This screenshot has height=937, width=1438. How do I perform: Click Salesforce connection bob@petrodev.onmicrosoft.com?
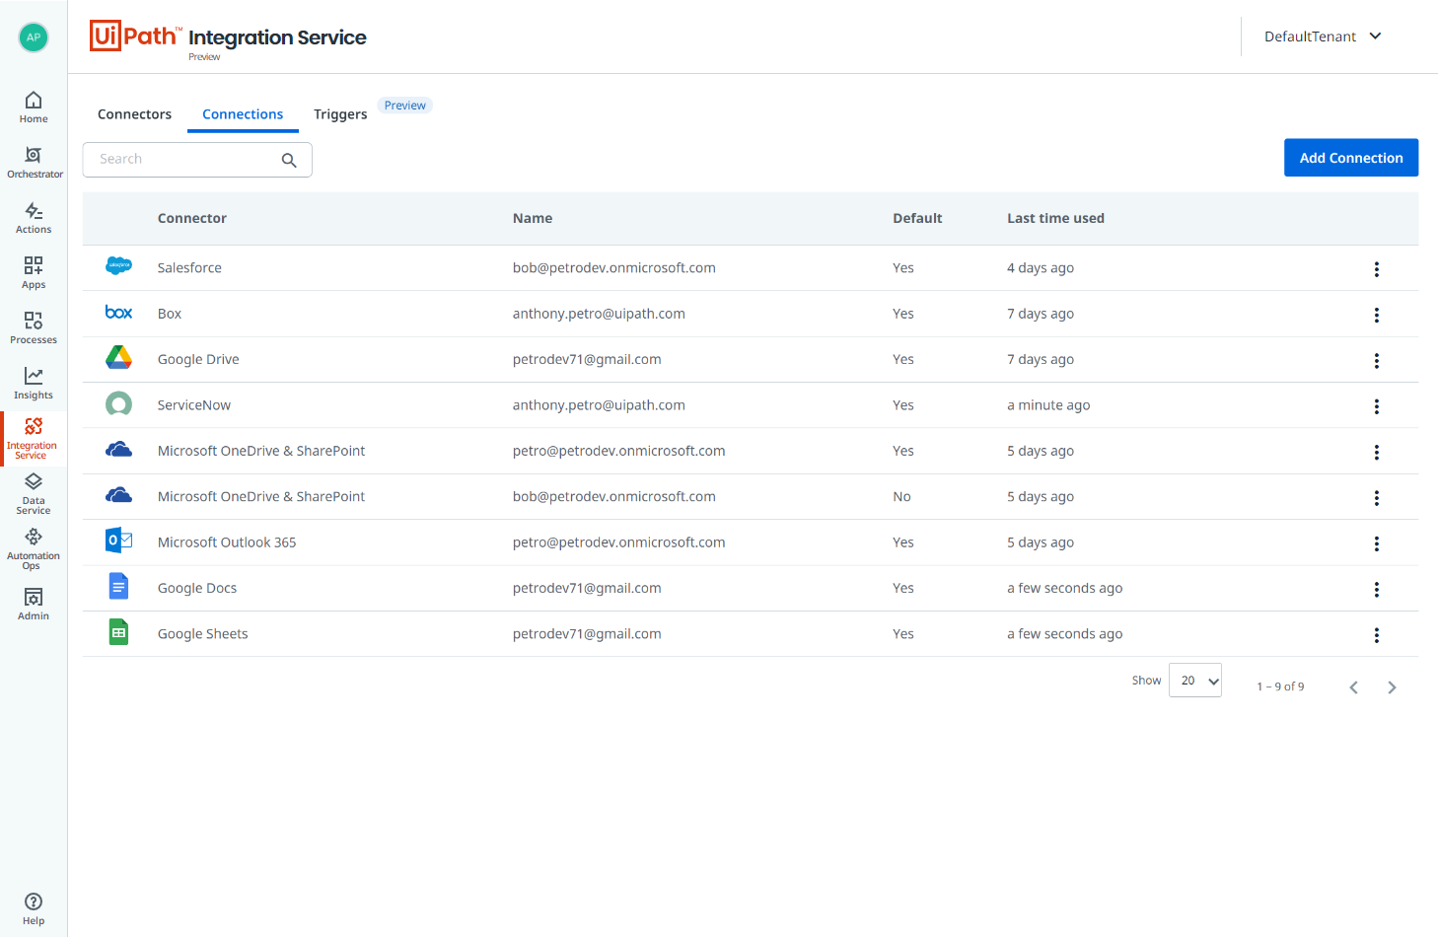click(614, 267)
